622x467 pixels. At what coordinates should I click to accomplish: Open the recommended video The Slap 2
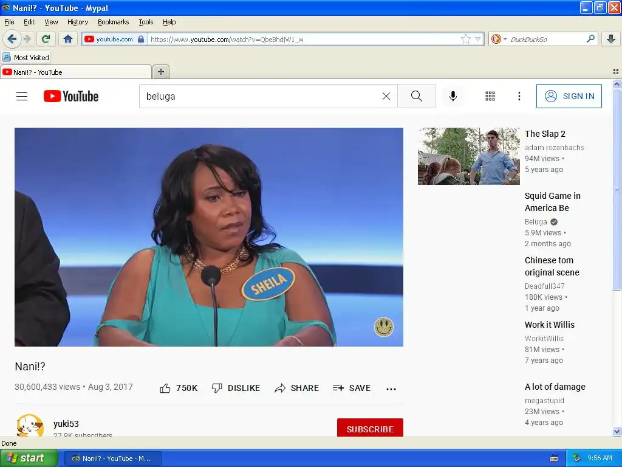pos(545,134)
